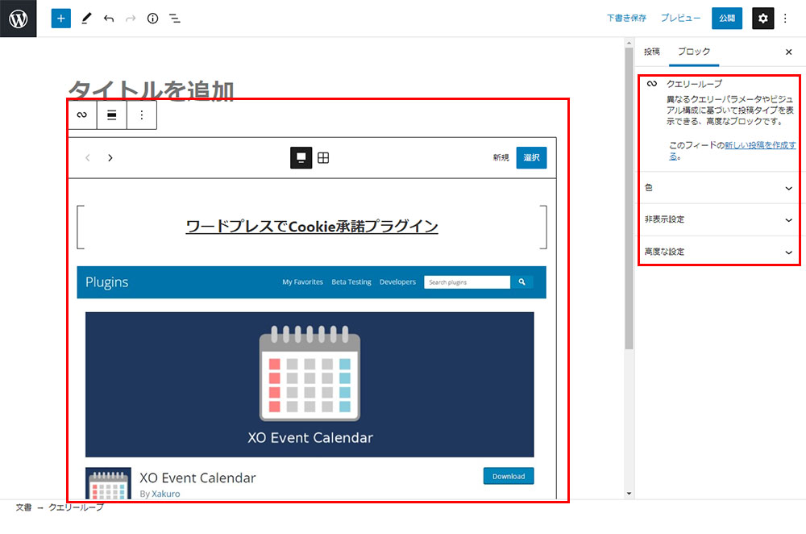The height and width of the screenshot is (534, 806).
Task: Open the three-dot options menu in the top bar
Action: tap(786, 19)
